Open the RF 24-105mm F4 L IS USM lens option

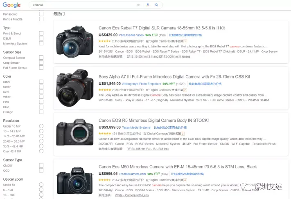pos(148,149)
